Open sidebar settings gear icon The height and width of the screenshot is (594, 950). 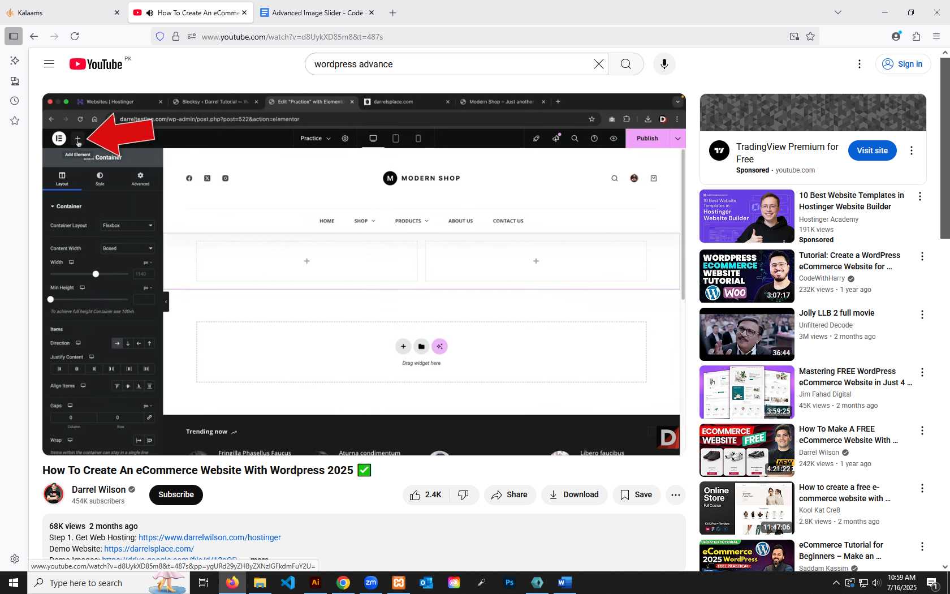[x=15, y=559]
